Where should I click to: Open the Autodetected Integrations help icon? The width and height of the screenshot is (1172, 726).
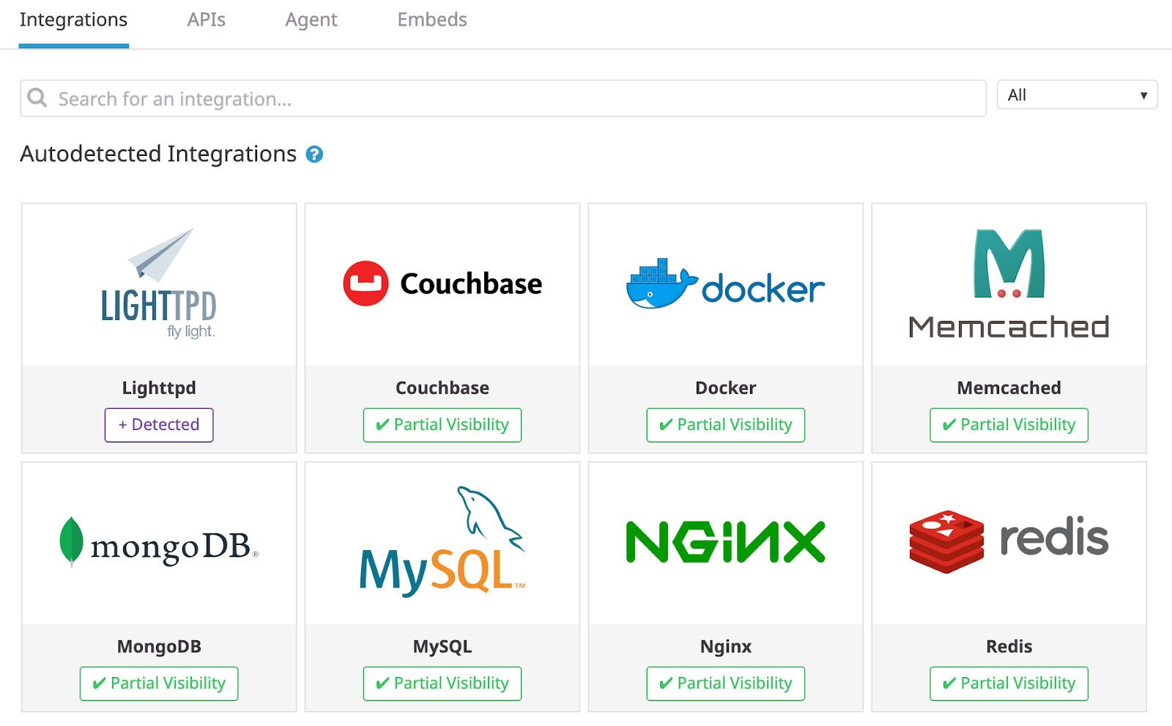point(315,154)
